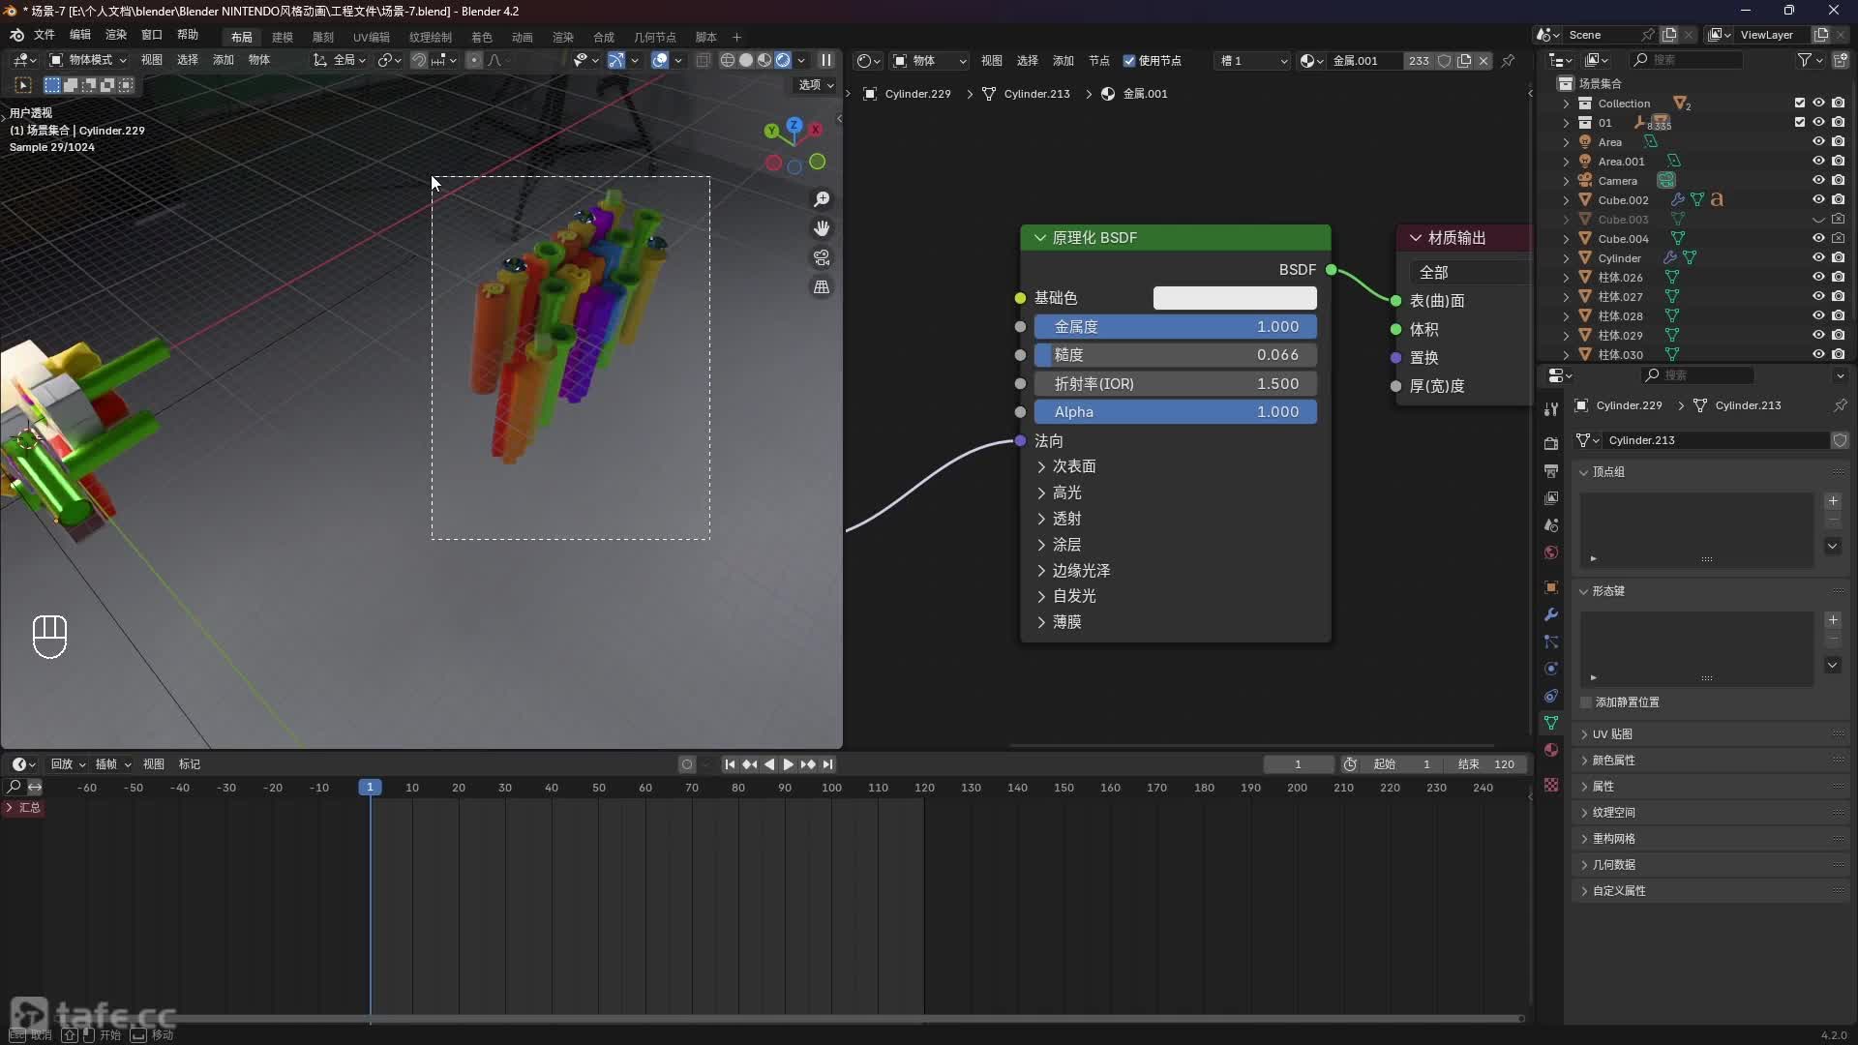Adjust the Roughness slider value
This screenshot has height=1045, width=1858.
point(1176,355)
